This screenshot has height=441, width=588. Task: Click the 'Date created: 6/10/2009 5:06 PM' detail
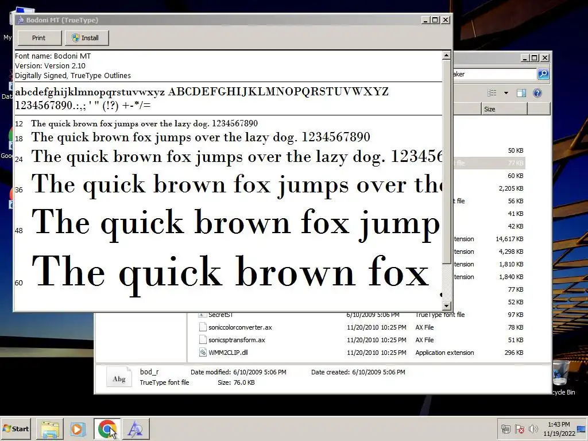point(358,372)
